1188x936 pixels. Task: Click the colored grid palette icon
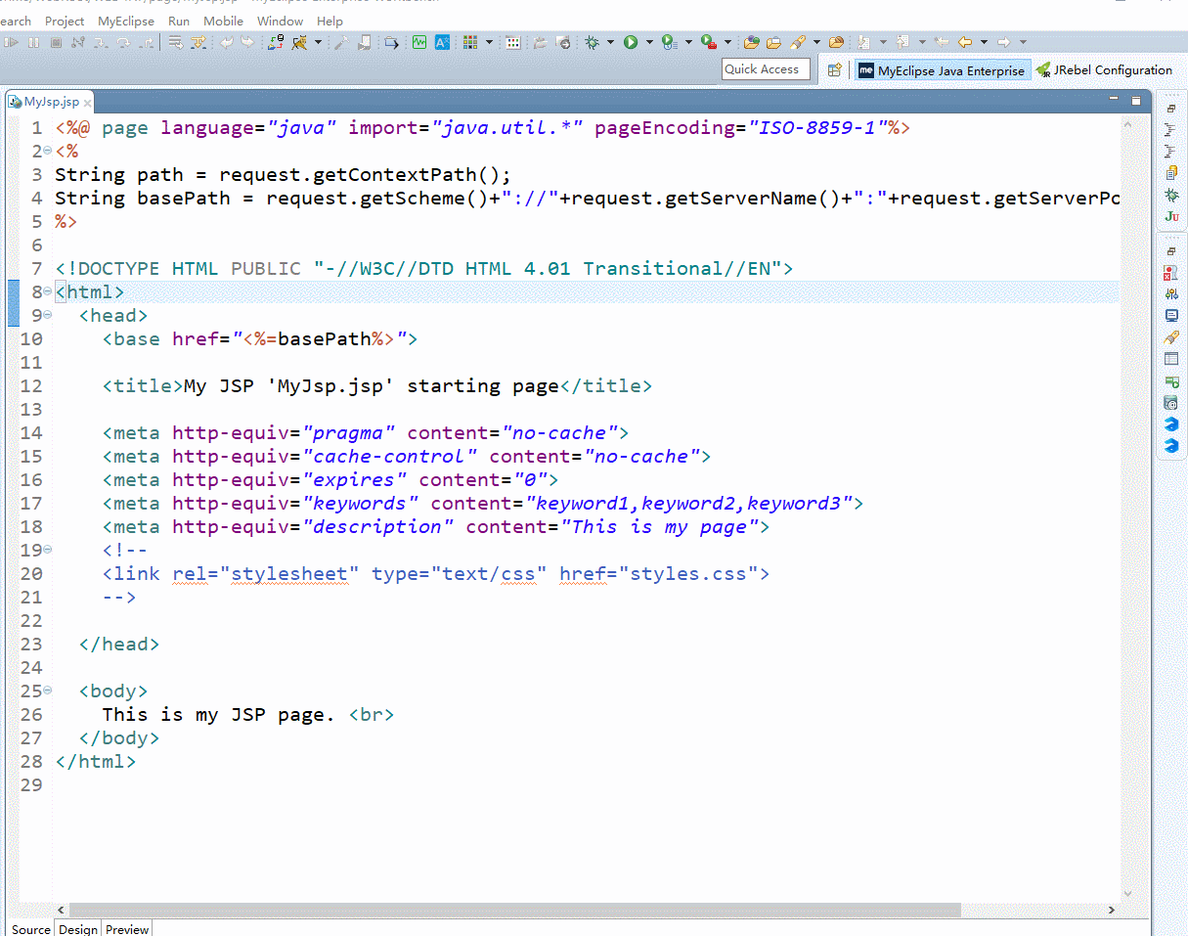(469, 42)
